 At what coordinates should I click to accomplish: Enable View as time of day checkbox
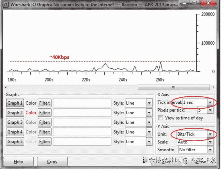[160, 118]
